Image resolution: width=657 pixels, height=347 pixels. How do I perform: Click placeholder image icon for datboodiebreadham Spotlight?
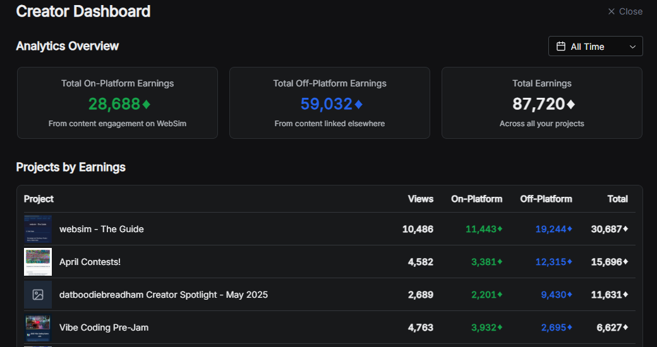38,295
